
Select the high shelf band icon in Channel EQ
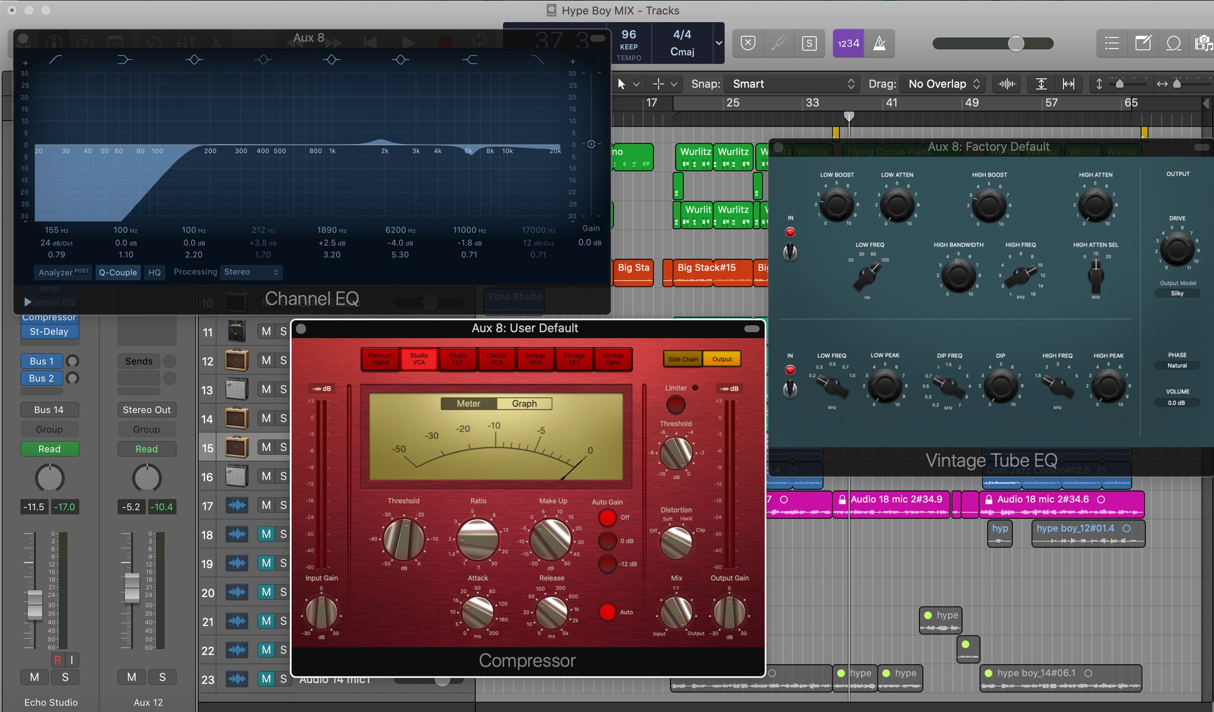[469, 60]
